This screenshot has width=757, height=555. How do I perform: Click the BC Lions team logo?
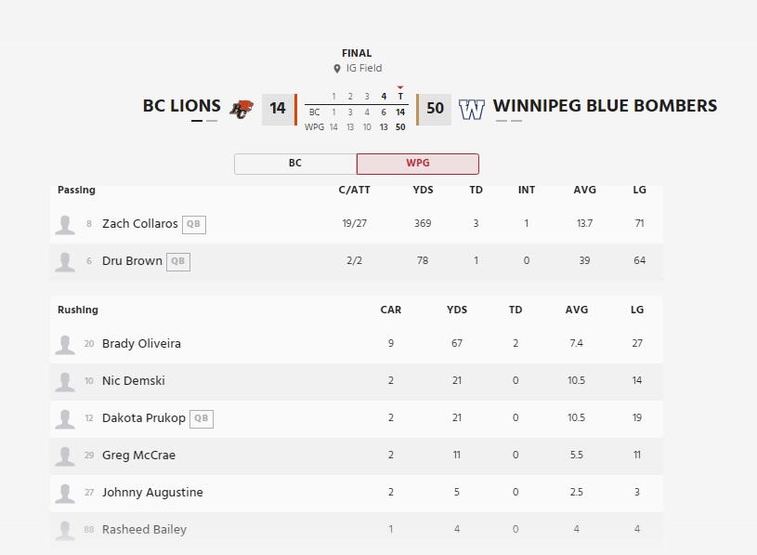tap(242, 108)
